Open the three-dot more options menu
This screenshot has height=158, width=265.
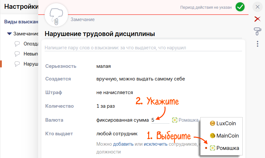[258, 43]
